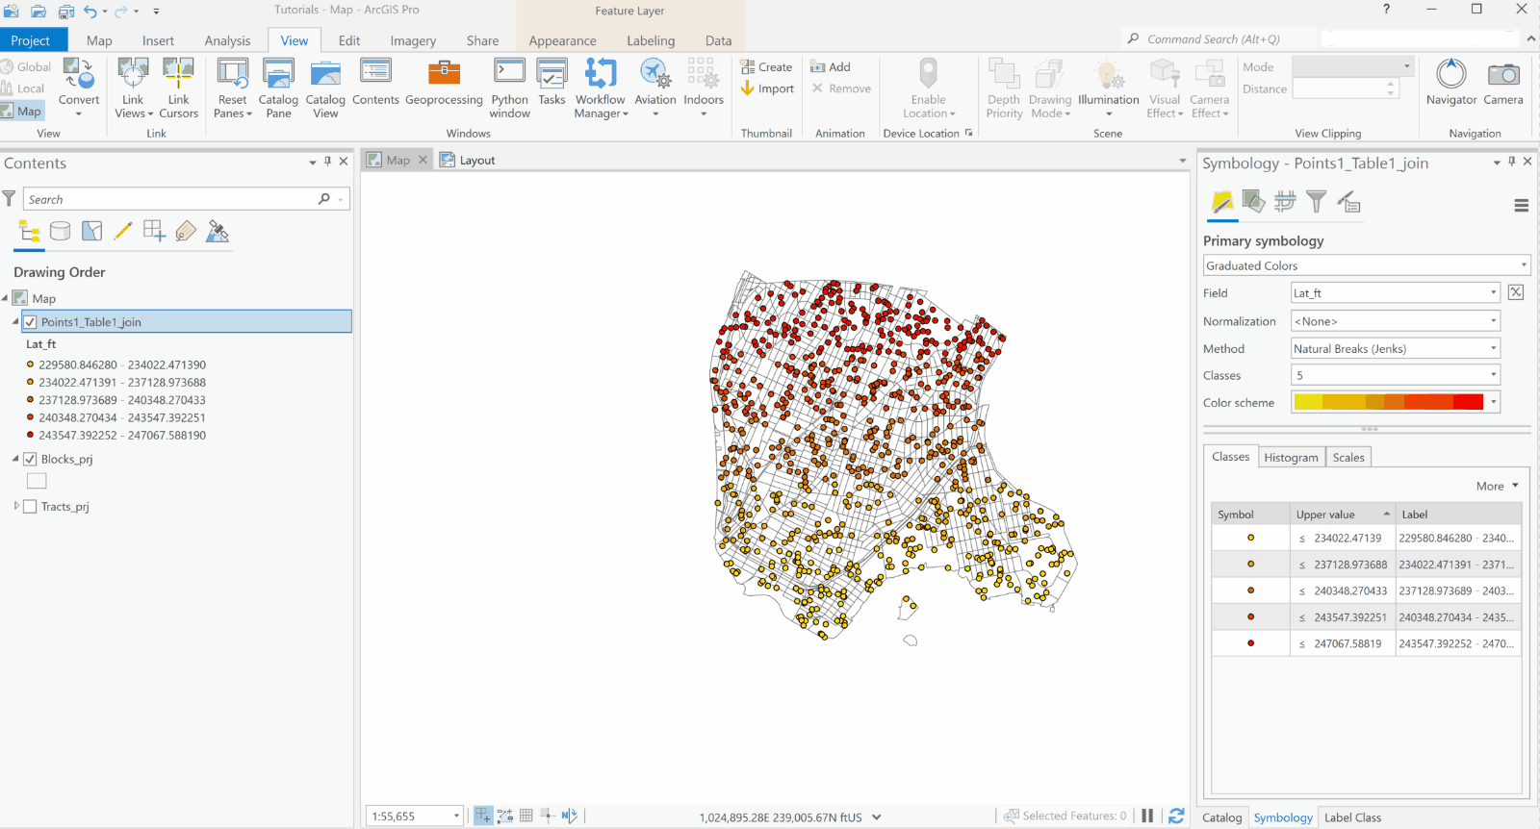Open the Catalog Pane
Viewport: 1540px width, 829px height.
278,88
